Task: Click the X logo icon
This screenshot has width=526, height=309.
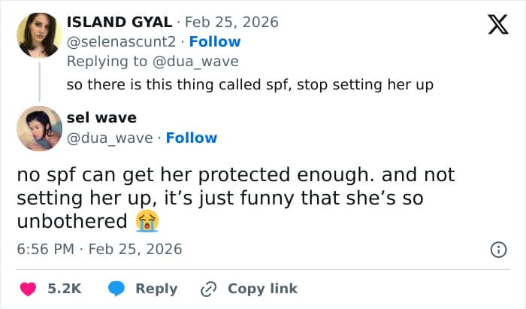Action: click(493, 26)
